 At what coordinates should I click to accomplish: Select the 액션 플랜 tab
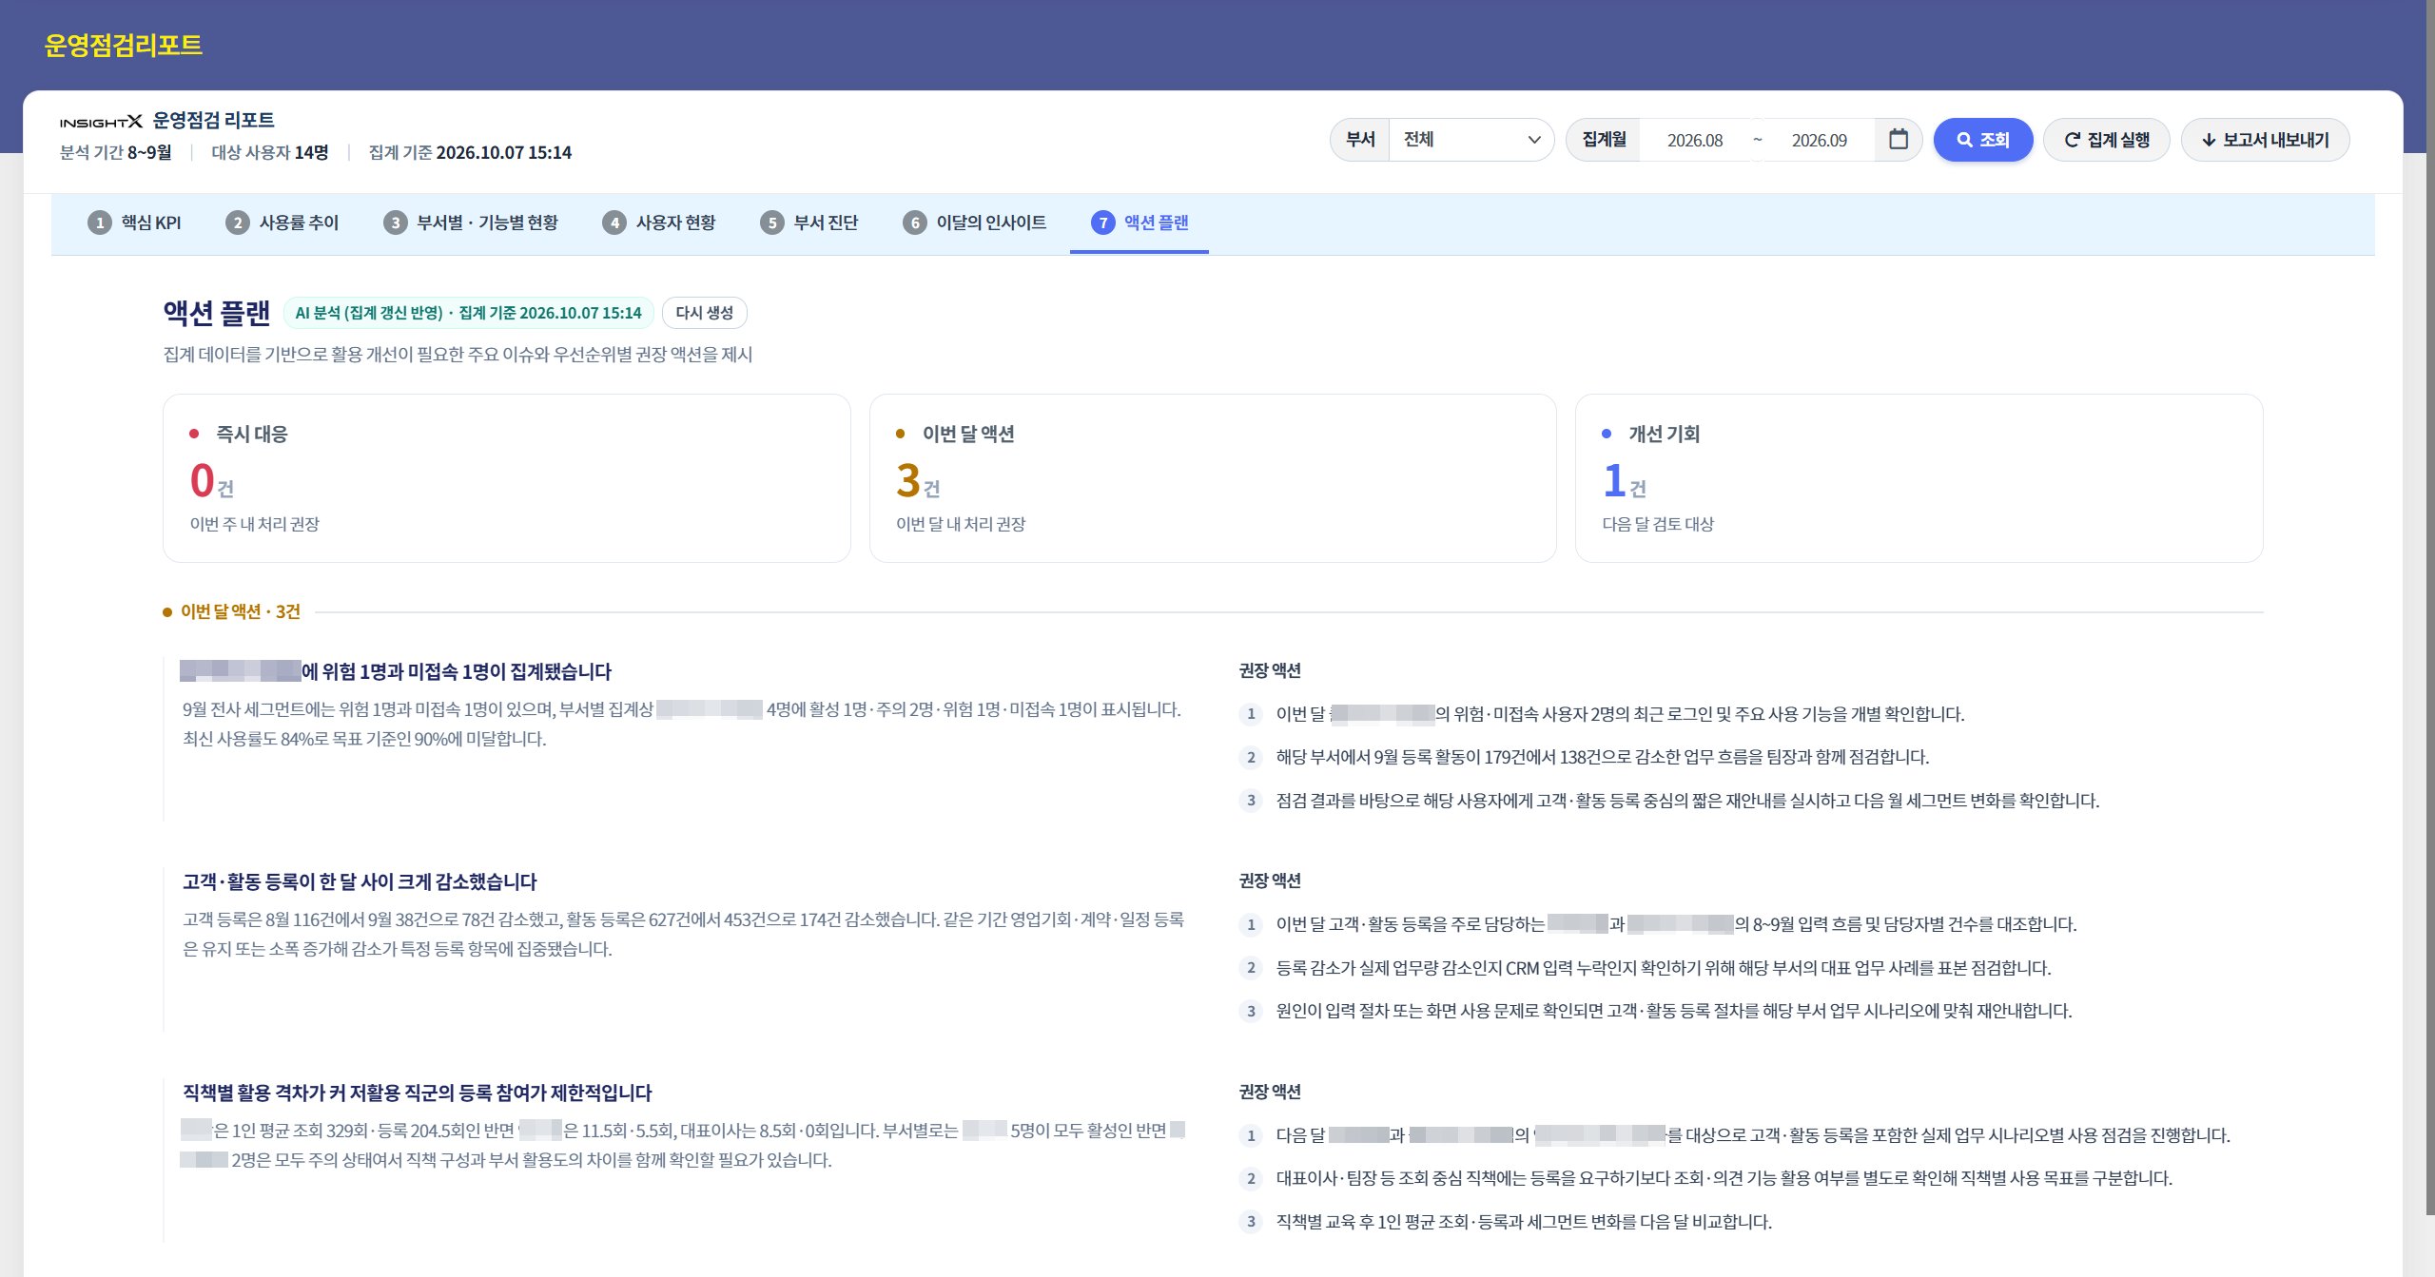click(1140, 223)
